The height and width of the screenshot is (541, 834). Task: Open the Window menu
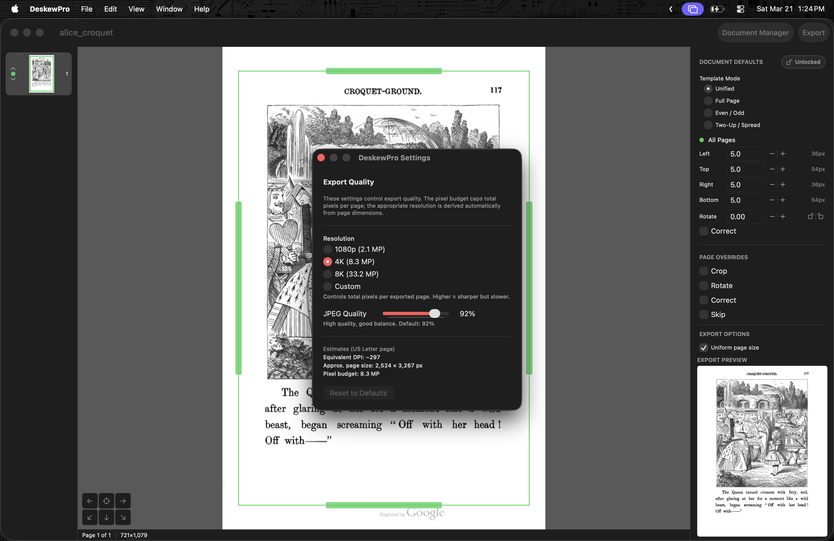169,9
